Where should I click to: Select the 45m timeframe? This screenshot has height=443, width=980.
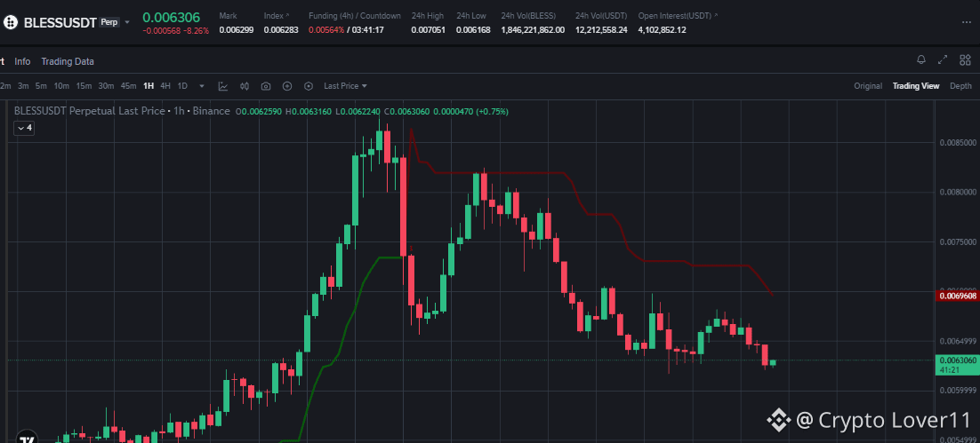(129, 86)
